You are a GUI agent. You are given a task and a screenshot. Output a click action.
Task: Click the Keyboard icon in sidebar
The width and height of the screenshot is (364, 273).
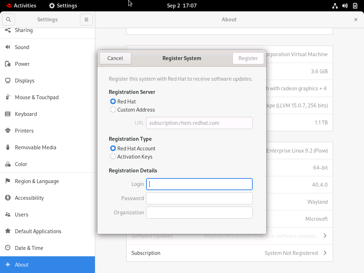8,114
